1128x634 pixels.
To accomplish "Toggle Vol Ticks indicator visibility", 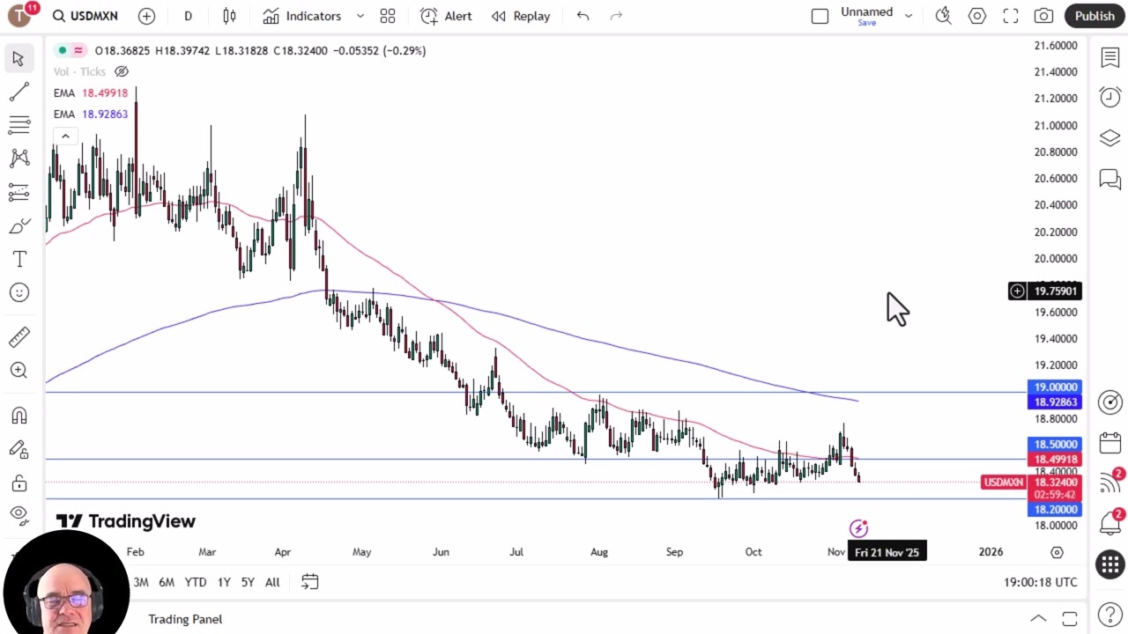I will point(122,71).
